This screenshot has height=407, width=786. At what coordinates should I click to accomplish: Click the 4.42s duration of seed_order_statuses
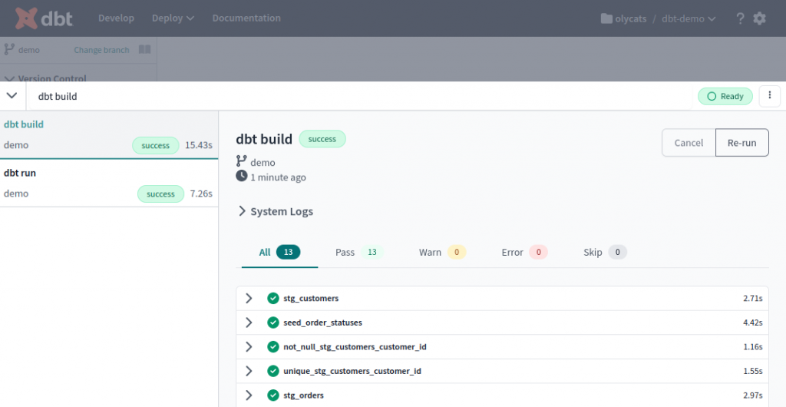753,323
